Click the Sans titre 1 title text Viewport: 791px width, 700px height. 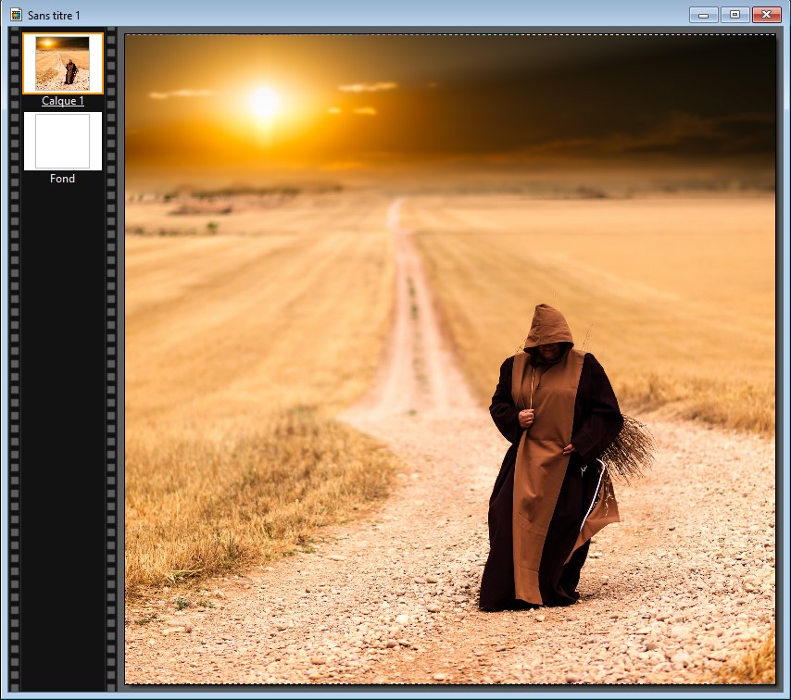tap(54, 16)
